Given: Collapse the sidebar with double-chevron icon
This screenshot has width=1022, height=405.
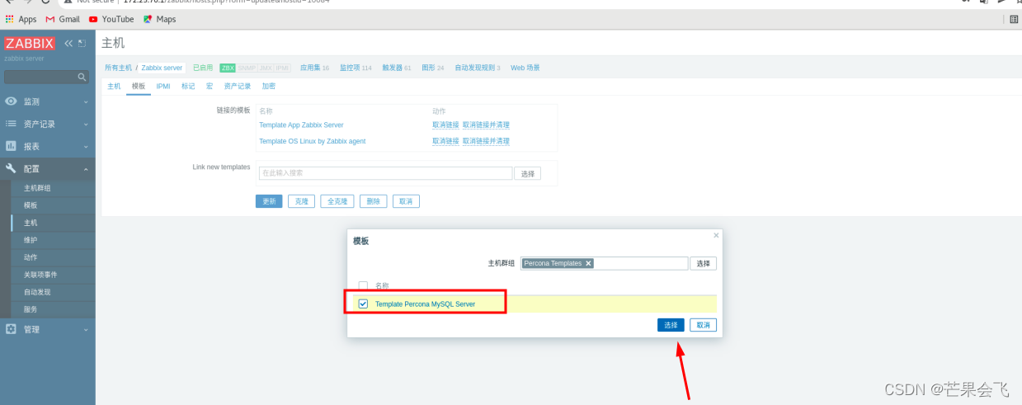Looking at the screenshot, I should click(x=68, y=43).
